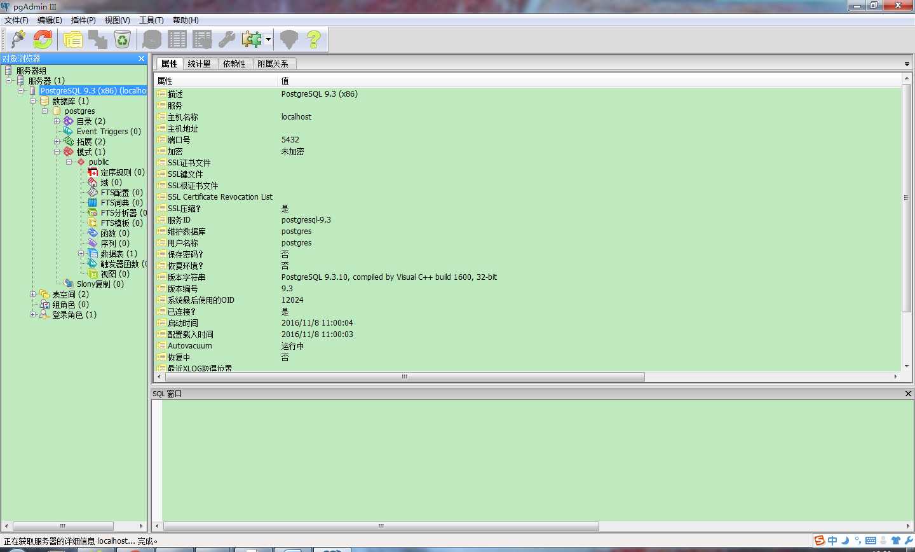The width and height of the screenshot is (915, 552).
Task: Select the 序列 (0) tree item
Action: pos(115,244)
